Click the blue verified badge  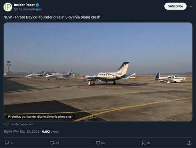point(37,5)
